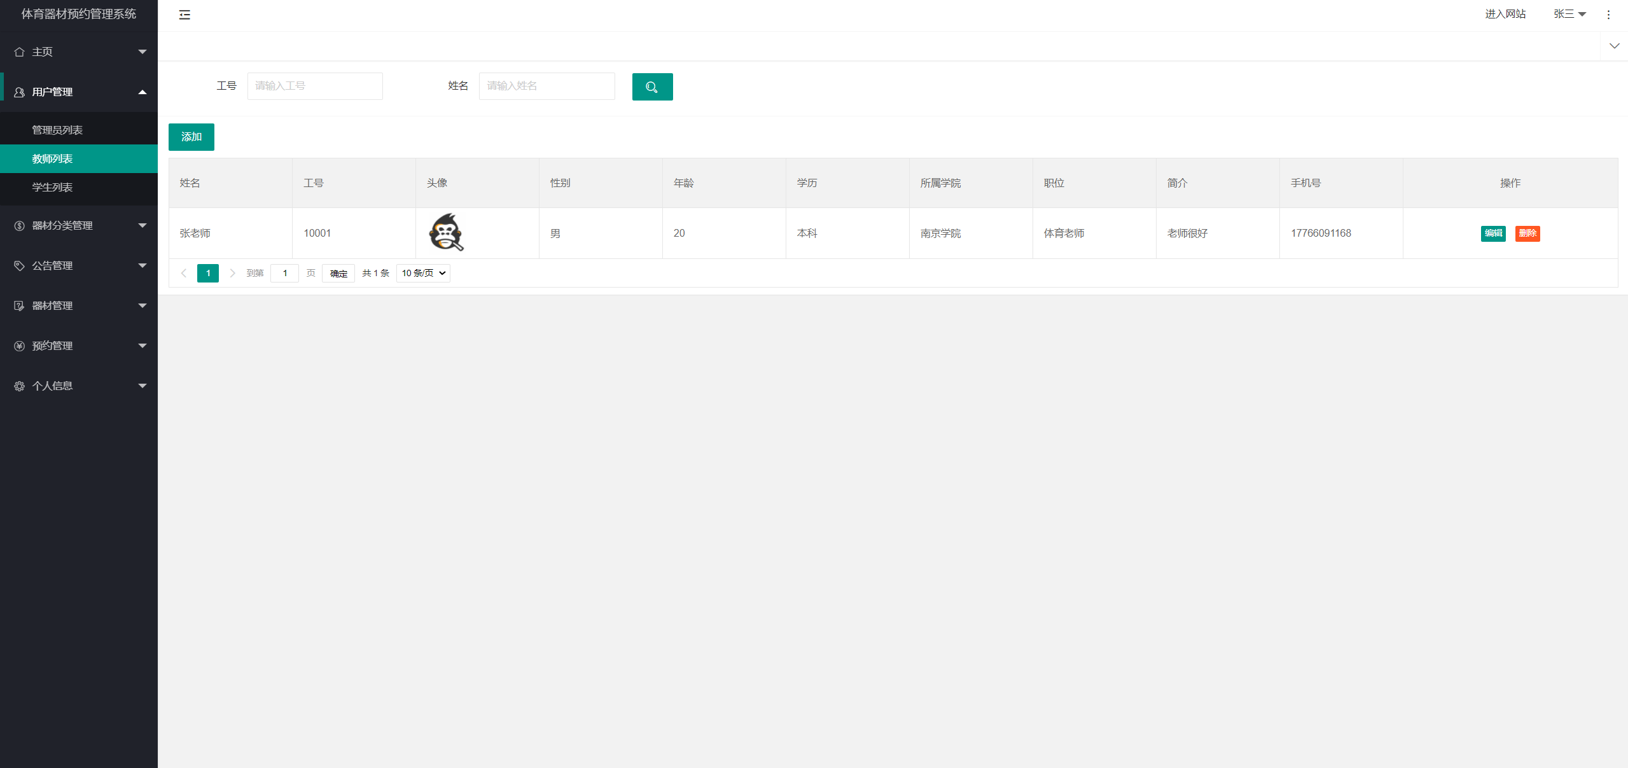
Task: Open the 器材管理 sidebar menu
Action: coord(79,305)
